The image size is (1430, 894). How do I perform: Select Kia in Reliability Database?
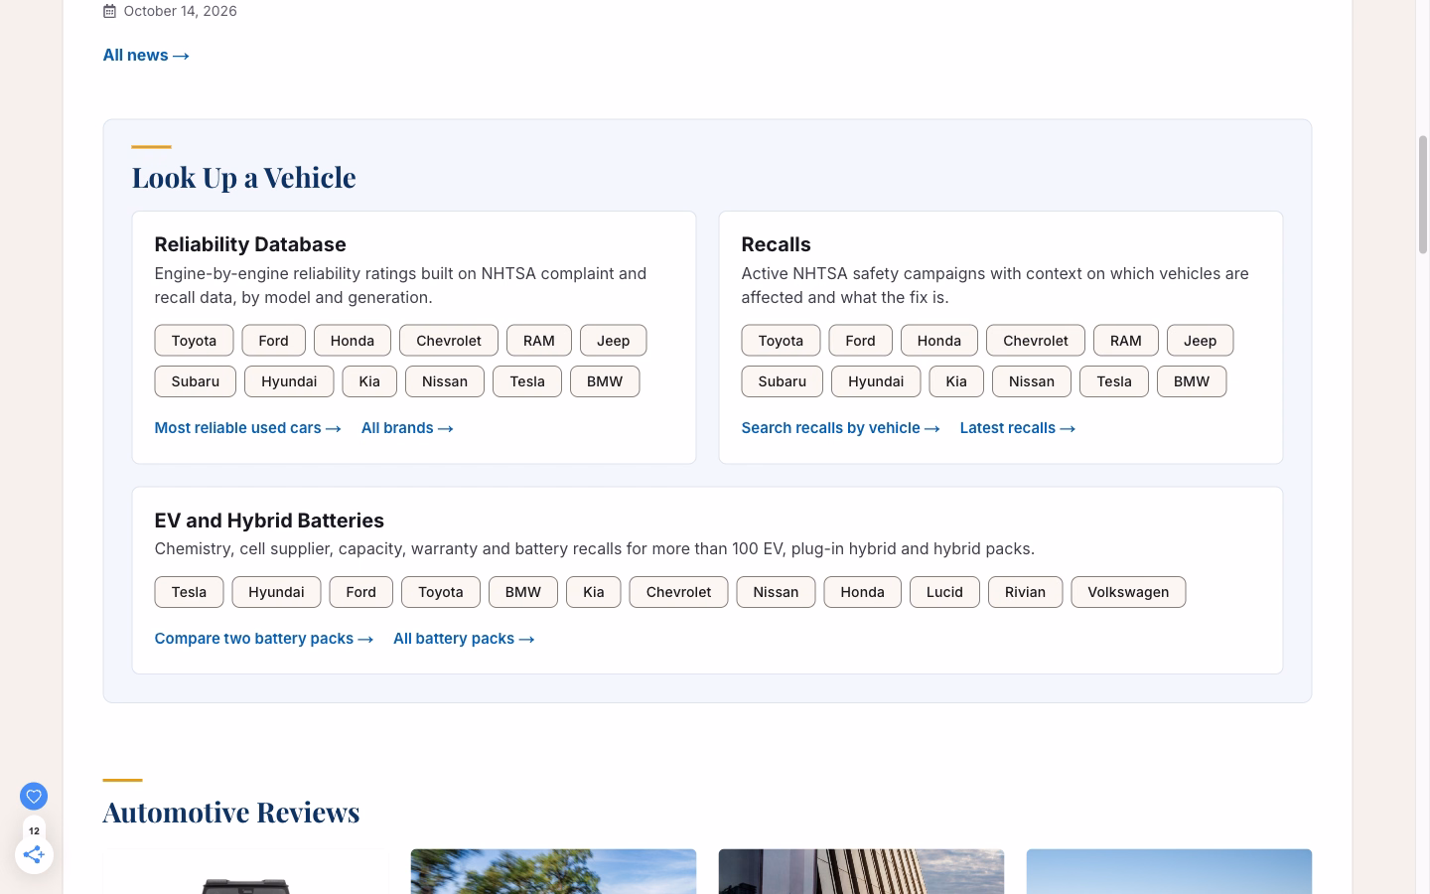pos(369,381)
